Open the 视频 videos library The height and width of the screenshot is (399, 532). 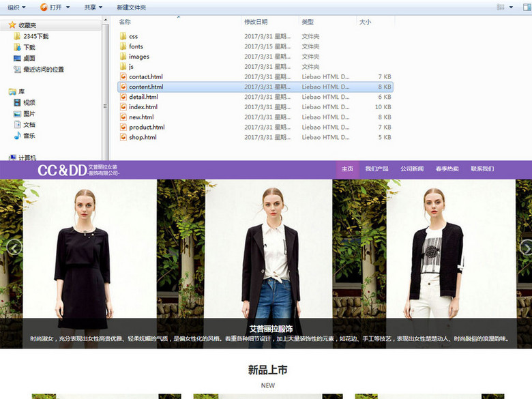pos(24,102)
